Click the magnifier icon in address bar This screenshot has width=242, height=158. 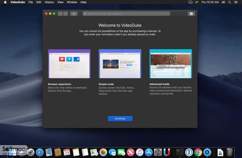85,14
